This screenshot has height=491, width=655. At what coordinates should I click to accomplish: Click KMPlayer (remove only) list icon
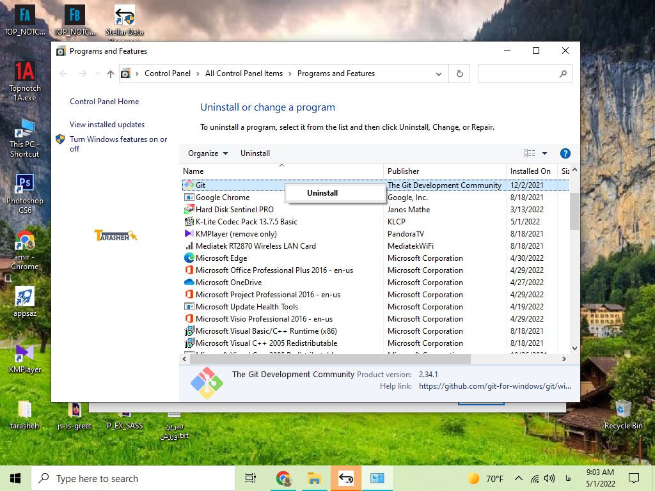189,233
